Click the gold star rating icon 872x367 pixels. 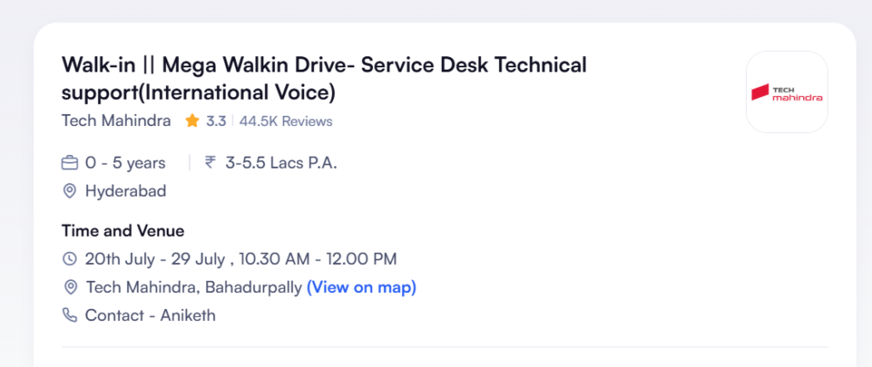[192, 121]
